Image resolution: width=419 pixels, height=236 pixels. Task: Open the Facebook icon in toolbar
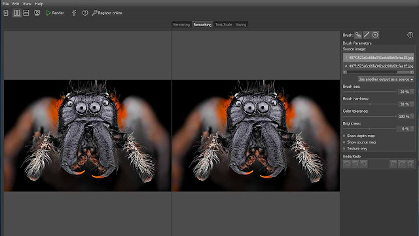click(74, 13)
